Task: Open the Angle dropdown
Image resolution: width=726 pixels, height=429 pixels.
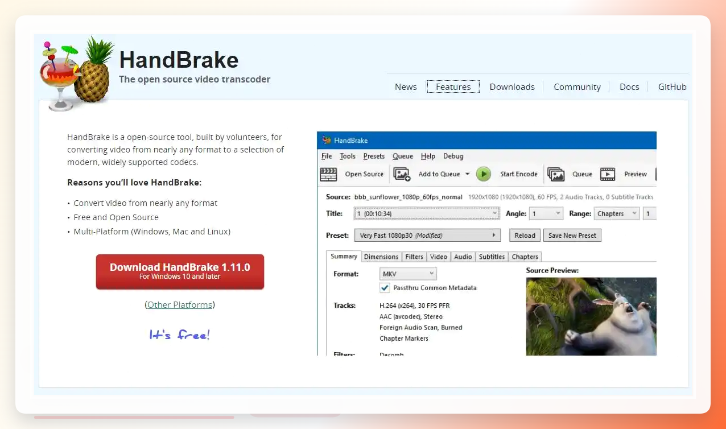Action: tap(546, 214)
